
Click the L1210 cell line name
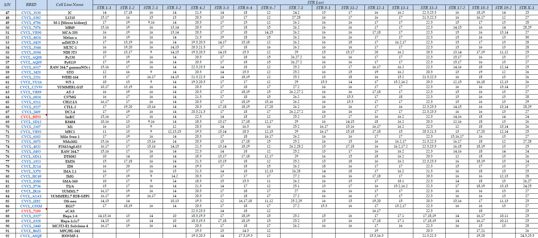pos(70,18)
